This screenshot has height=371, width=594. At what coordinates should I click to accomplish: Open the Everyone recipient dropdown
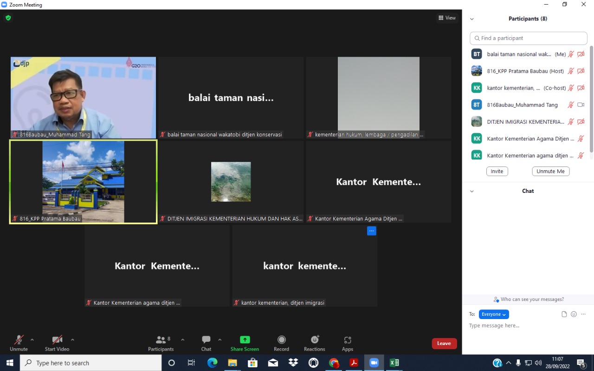click(x=494, y=314)
